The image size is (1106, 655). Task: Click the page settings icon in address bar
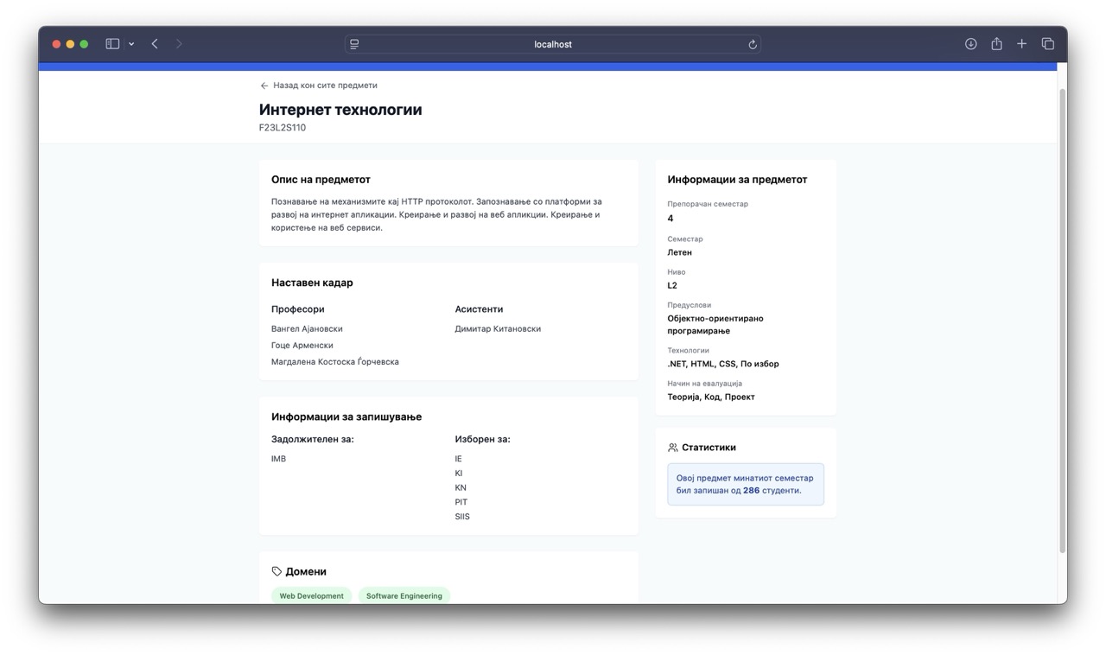pyautogui.click(x=354, y=44)
